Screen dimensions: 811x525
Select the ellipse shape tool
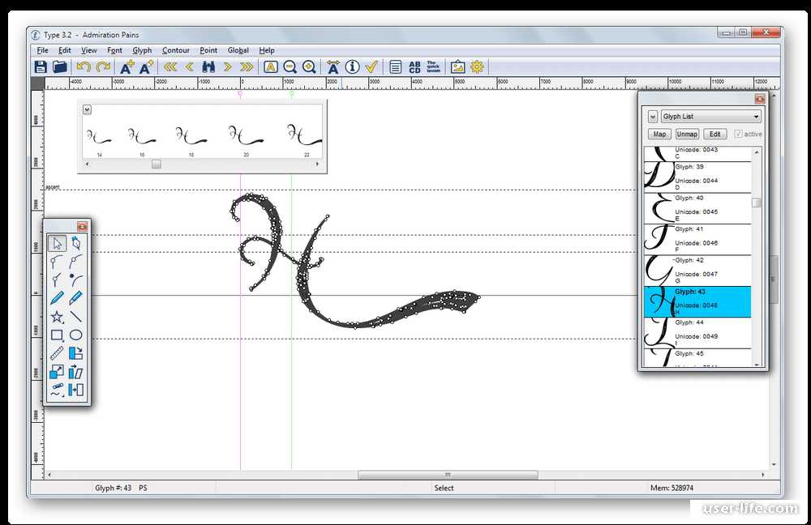(x=76, y=335)
